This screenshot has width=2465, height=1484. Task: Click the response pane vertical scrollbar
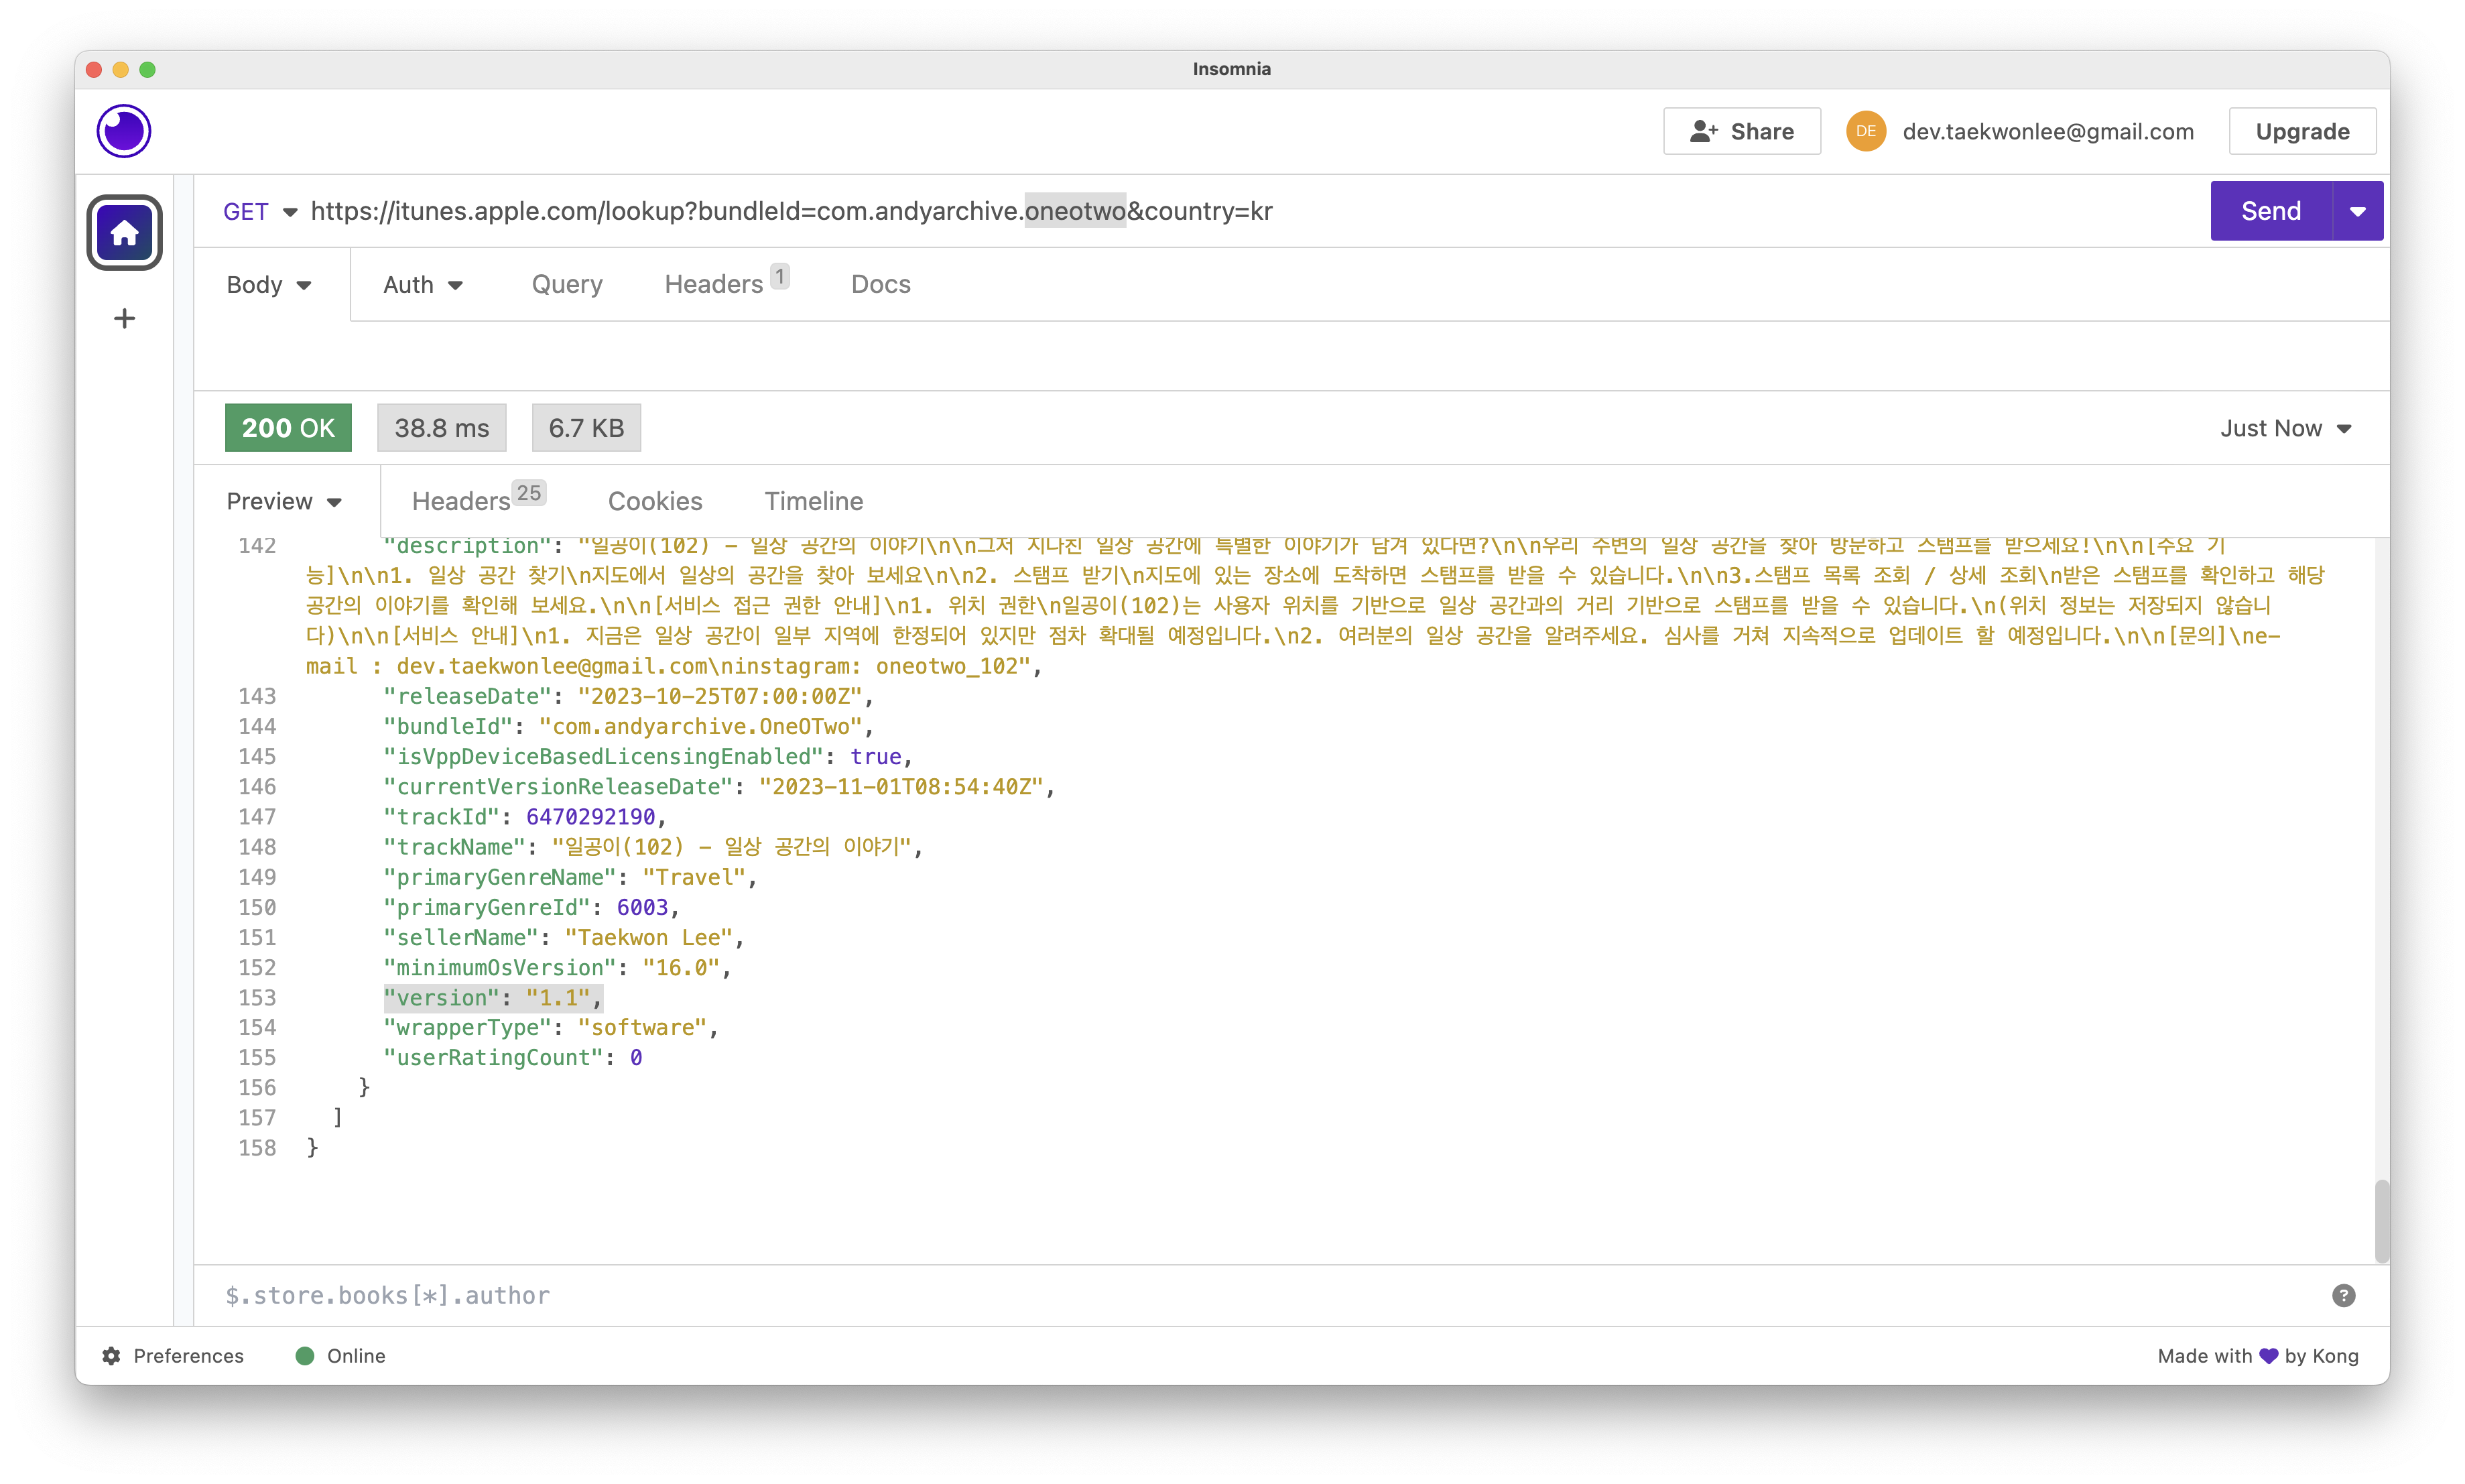click(x=2381, y=1220)
